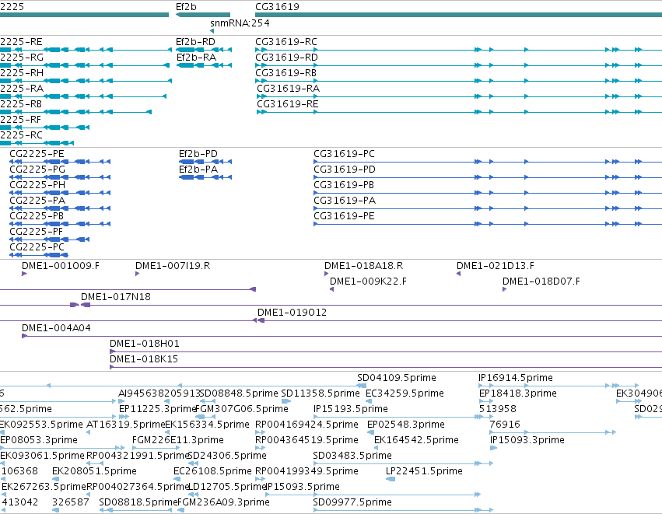Screen dimensions: 662x514
Task: Click the IP15093.5prime EST label
Action: 303,487
